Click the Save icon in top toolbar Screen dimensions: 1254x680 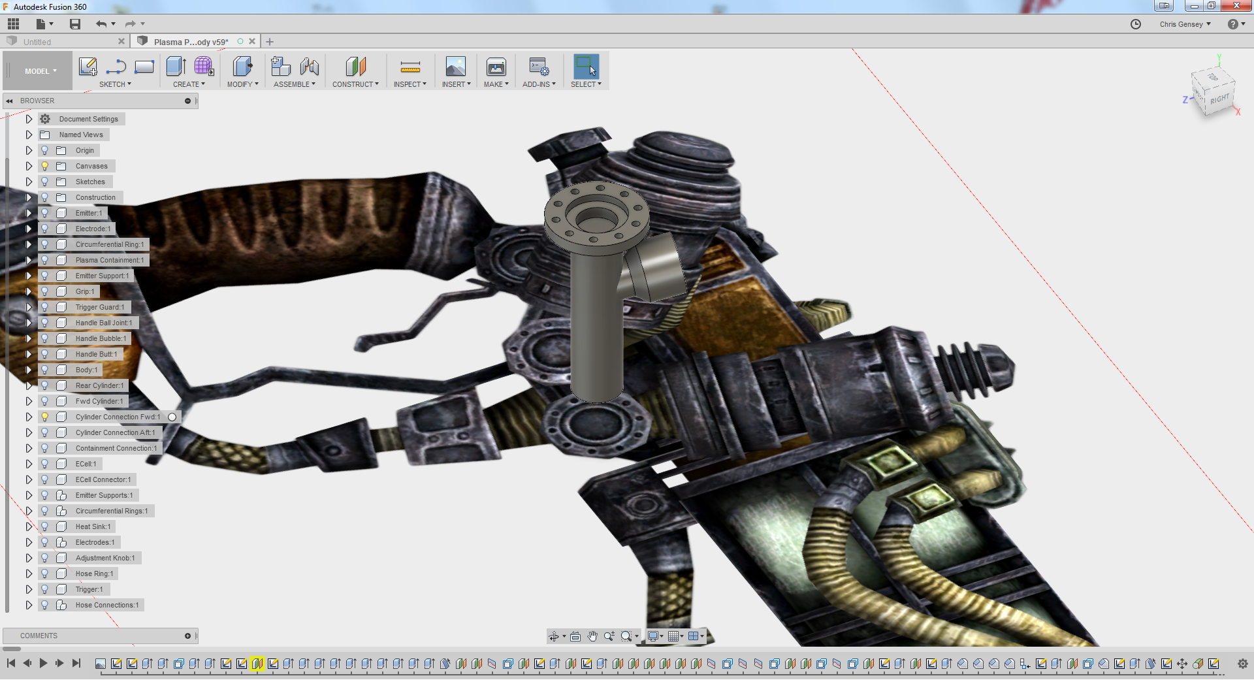click(x=75, y=24)
